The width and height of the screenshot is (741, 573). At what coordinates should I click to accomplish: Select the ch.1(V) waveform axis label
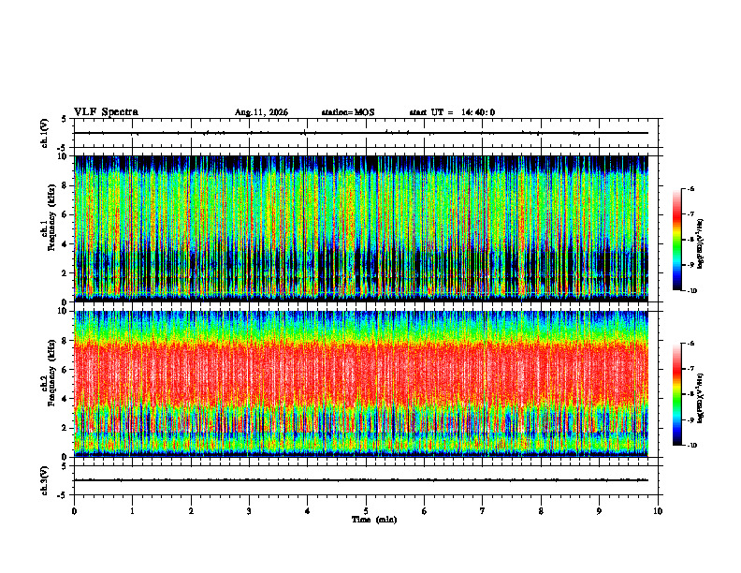[x=44, y=133]
